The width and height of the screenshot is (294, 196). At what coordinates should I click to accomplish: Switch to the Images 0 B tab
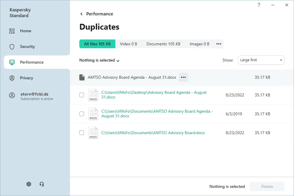coord(199,44)
